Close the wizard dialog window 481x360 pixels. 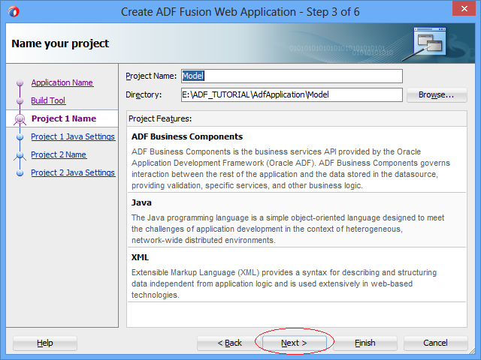pos(464,8)
